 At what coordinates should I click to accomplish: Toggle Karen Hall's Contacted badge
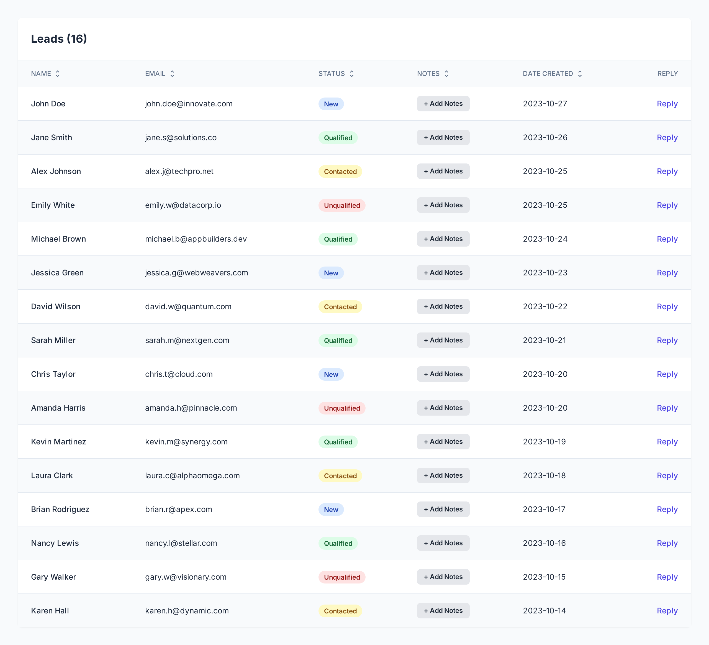[x=340, y=611]
